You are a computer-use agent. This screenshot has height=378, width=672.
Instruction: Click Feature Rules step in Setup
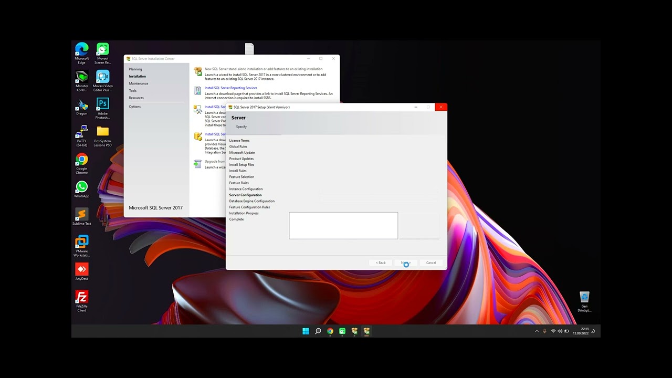(x=239, y=183)
